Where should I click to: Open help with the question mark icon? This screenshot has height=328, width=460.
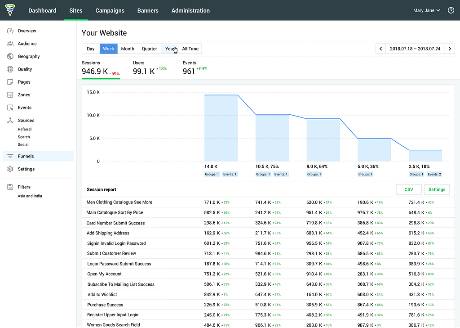[x=451, y=10]
